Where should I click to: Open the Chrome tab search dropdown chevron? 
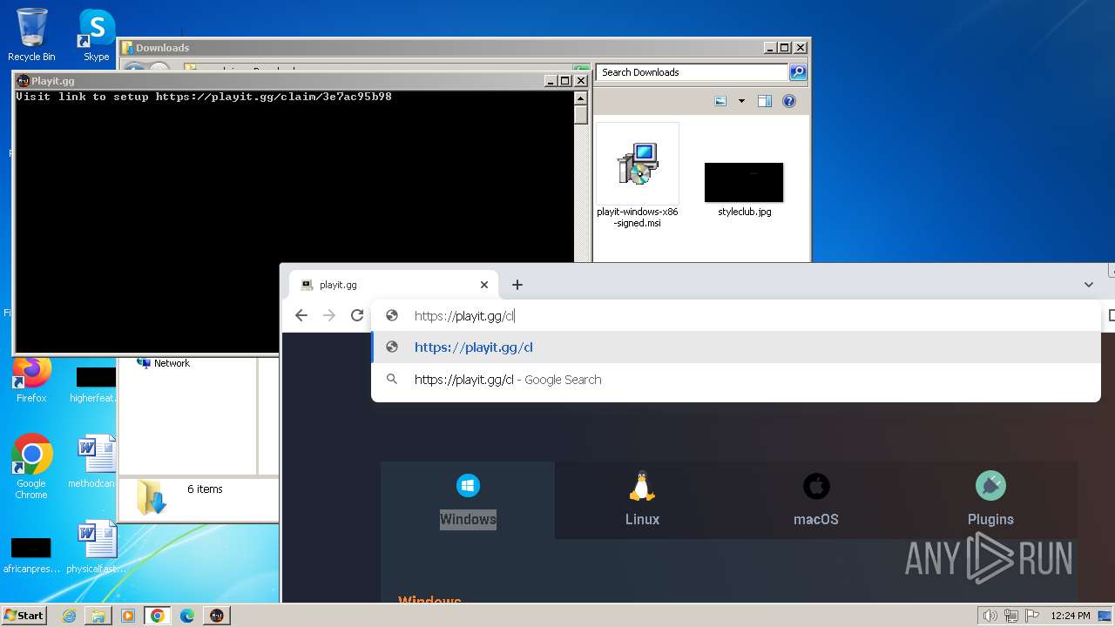coord(1089,285)
